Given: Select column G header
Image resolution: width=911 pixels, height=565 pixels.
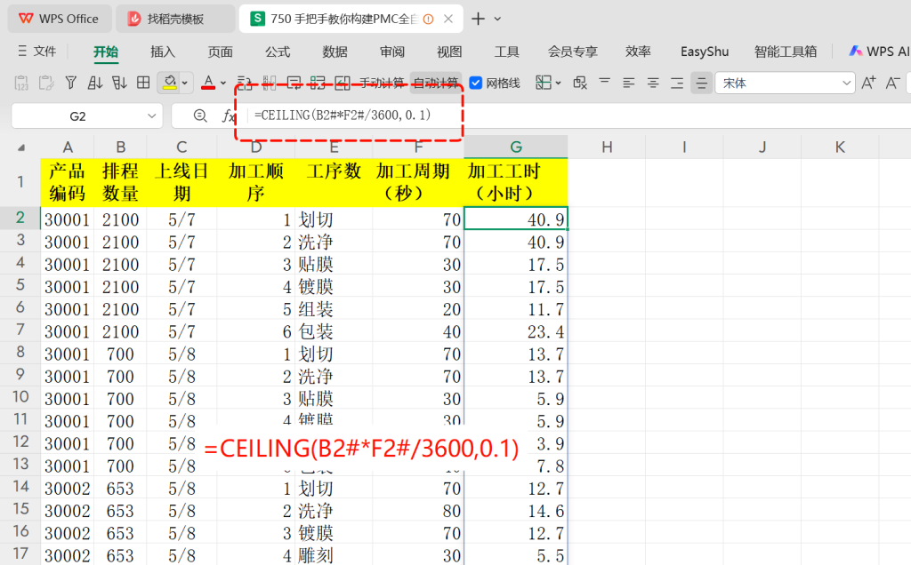Looking at the screenshot, I should tap(515, 147).
